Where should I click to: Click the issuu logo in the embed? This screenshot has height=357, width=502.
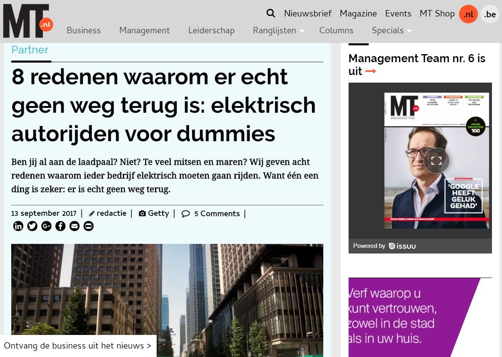[402, 246]
